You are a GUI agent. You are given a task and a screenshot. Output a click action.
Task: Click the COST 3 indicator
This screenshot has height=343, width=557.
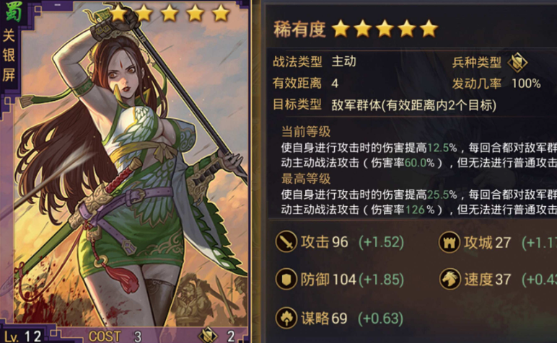(115, 337)
